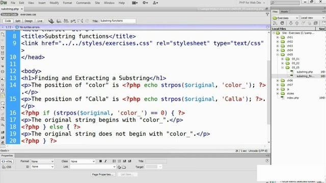The image size is (326, 183).
Task: Click the search field in the application bar
Action: 285,3
